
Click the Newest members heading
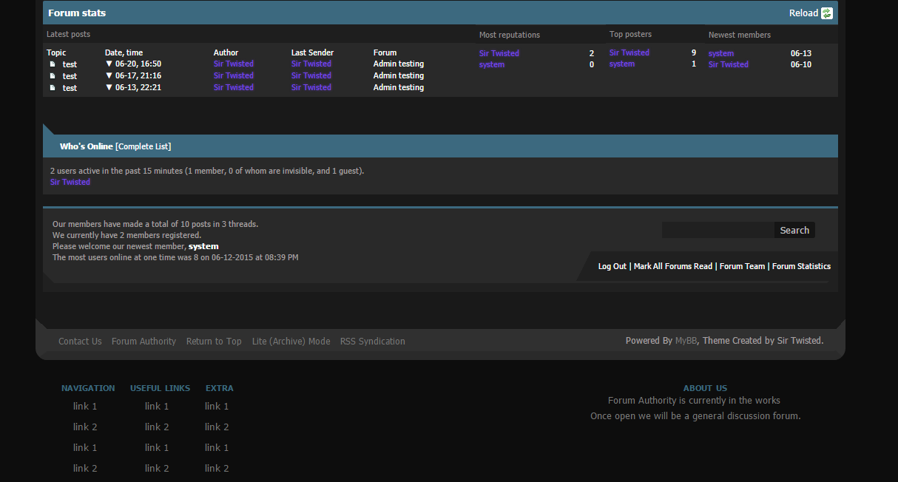[740, 35]
